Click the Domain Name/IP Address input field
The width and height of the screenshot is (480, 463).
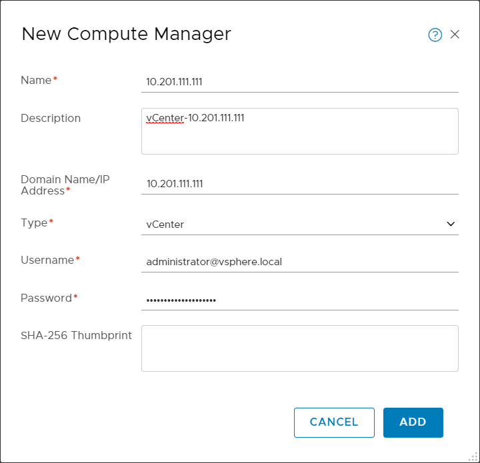click(299, 184)
